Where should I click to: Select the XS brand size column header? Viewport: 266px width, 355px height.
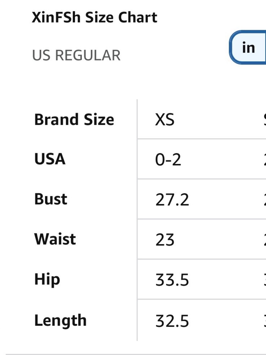click(x=165, y=119)
